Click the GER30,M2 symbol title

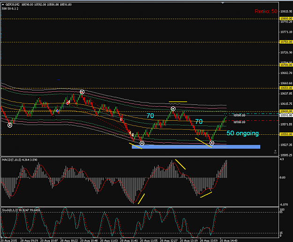12,5
